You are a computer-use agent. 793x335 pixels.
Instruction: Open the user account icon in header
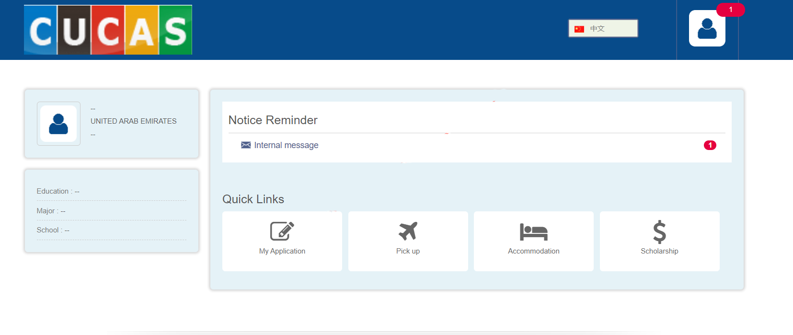coord(707,29)
